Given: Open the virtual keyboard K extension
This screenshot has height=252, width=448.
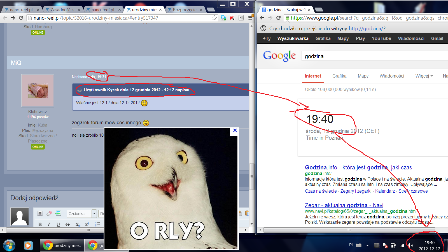Looking at the screenshot, I should tap(241, 18).
